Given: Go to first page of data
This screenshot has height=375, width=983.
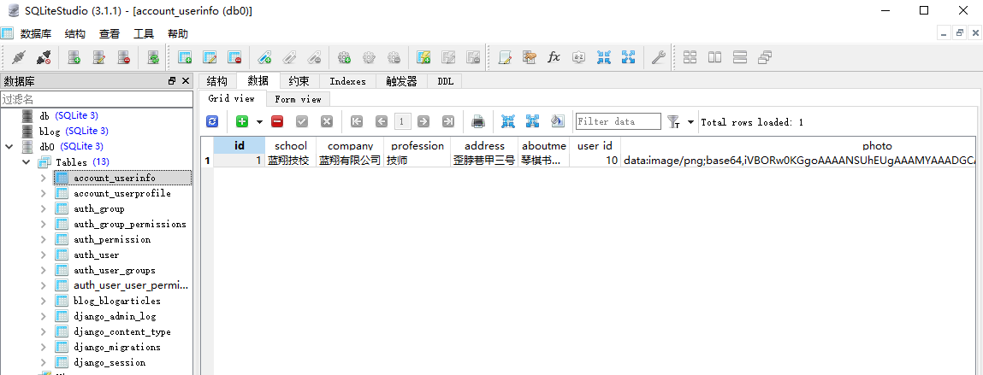Looking at the screenshot, I should pos(357,121).
